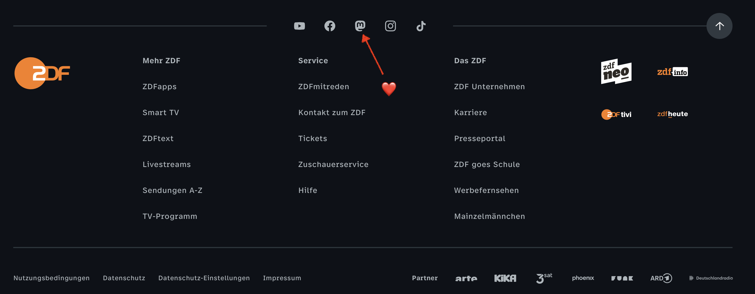
Task: Open the Mastodon social icon
Action: point(360,26)
